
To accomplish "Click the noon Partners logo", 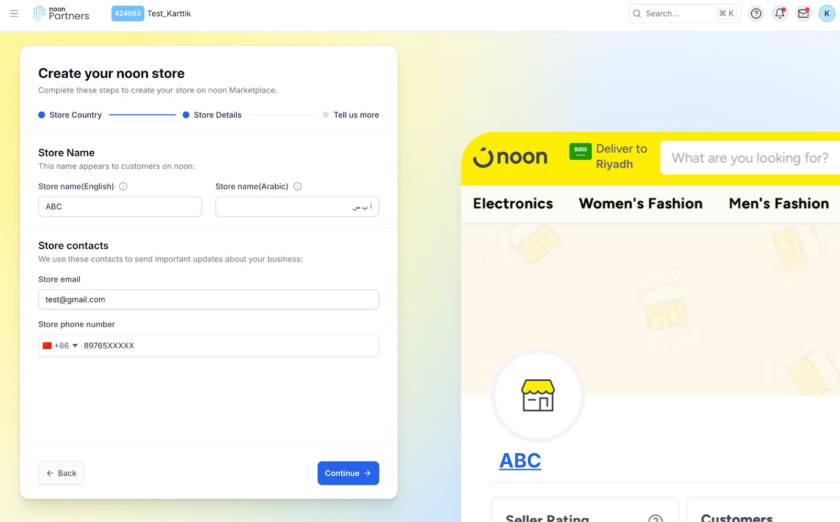I will (x=61, y=14).
